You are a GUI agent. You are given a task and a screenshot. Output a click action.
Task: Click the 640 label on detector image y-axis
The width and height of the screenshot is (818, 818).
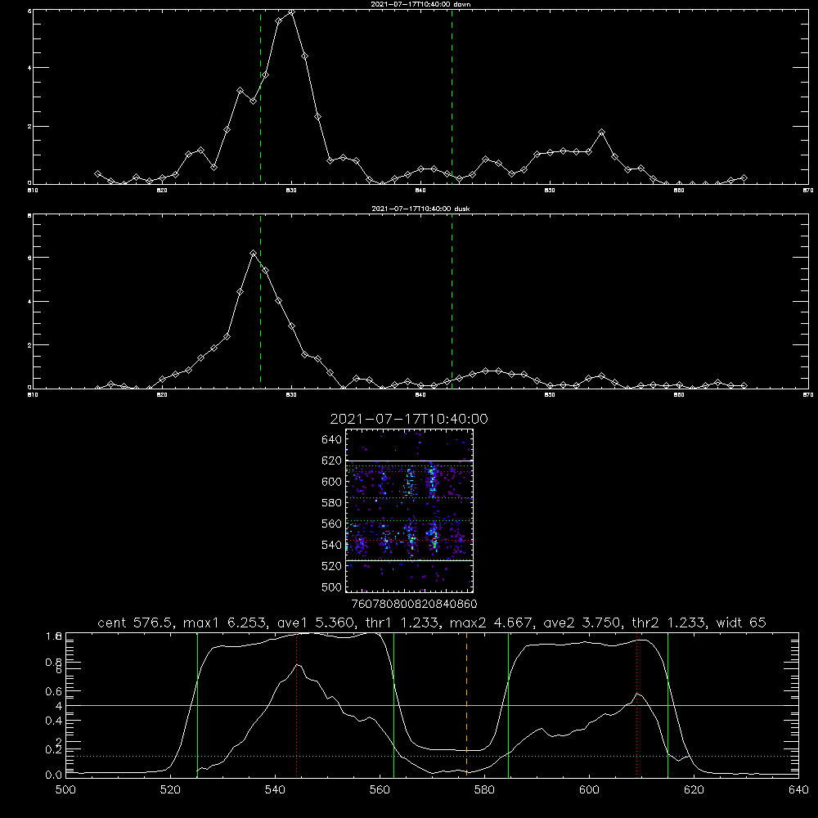pos(332,439)
